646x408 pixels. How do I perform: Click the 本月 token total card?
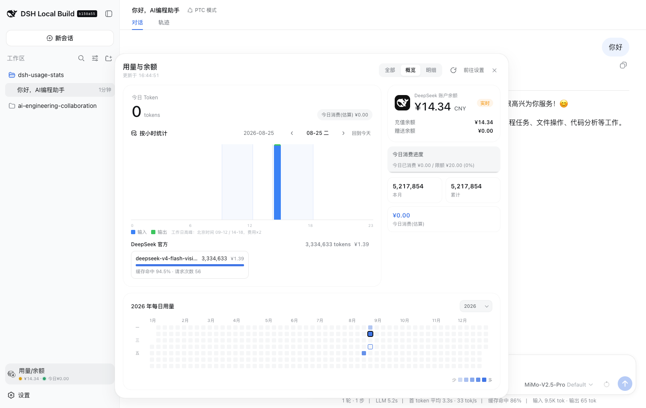tap(415, 190)
